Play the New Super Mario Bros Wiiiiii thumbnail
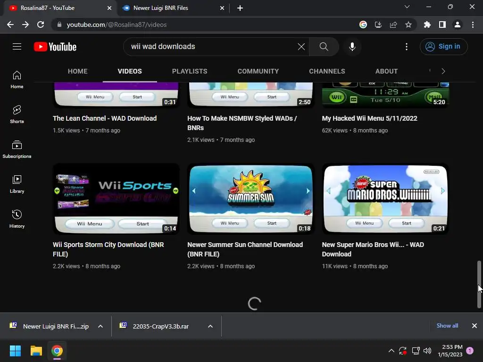 click(385, 199)
